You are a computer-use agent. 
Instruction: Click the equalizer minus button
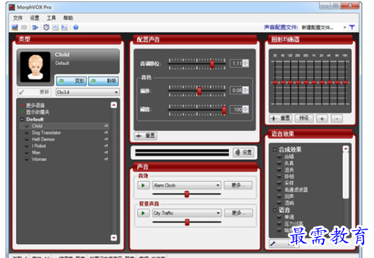337,119
